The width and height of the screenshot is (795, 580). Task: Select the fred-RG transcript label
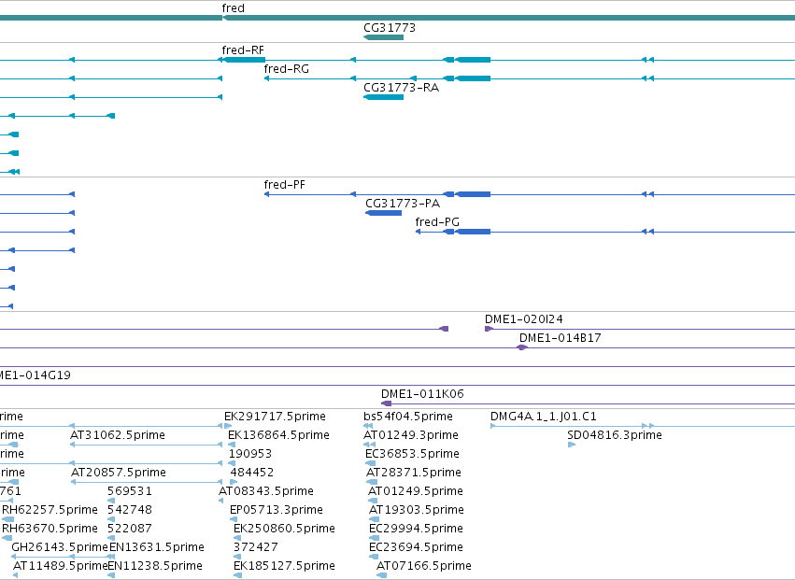[x=287, y=69]
